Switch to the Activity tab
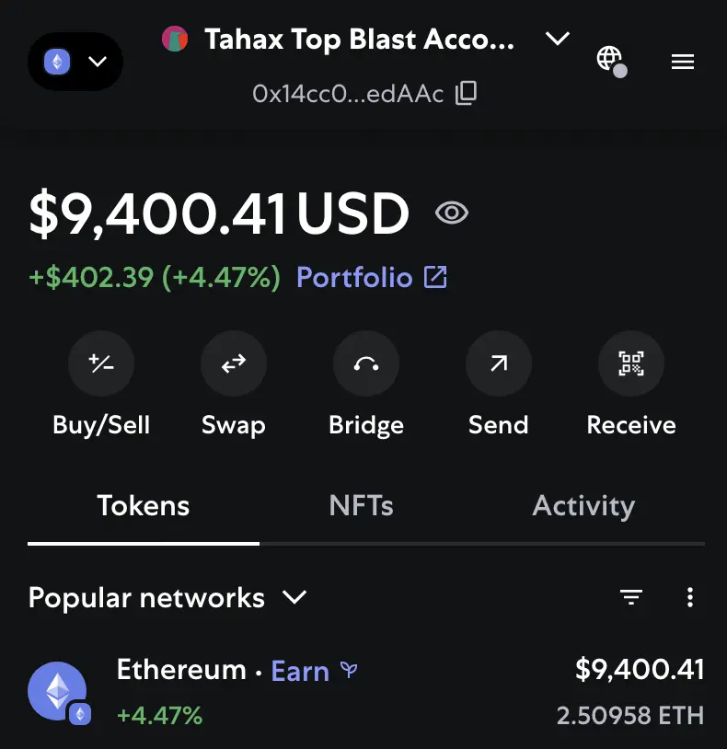Screen dimensions: 727x749 [x=583, y=505]
